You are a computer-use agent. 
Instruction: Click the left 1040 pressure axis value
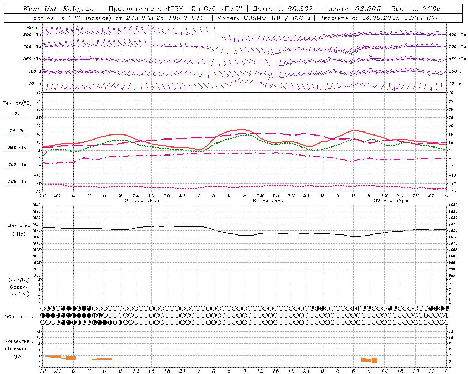pyautogui.click(x=36, y=205)
